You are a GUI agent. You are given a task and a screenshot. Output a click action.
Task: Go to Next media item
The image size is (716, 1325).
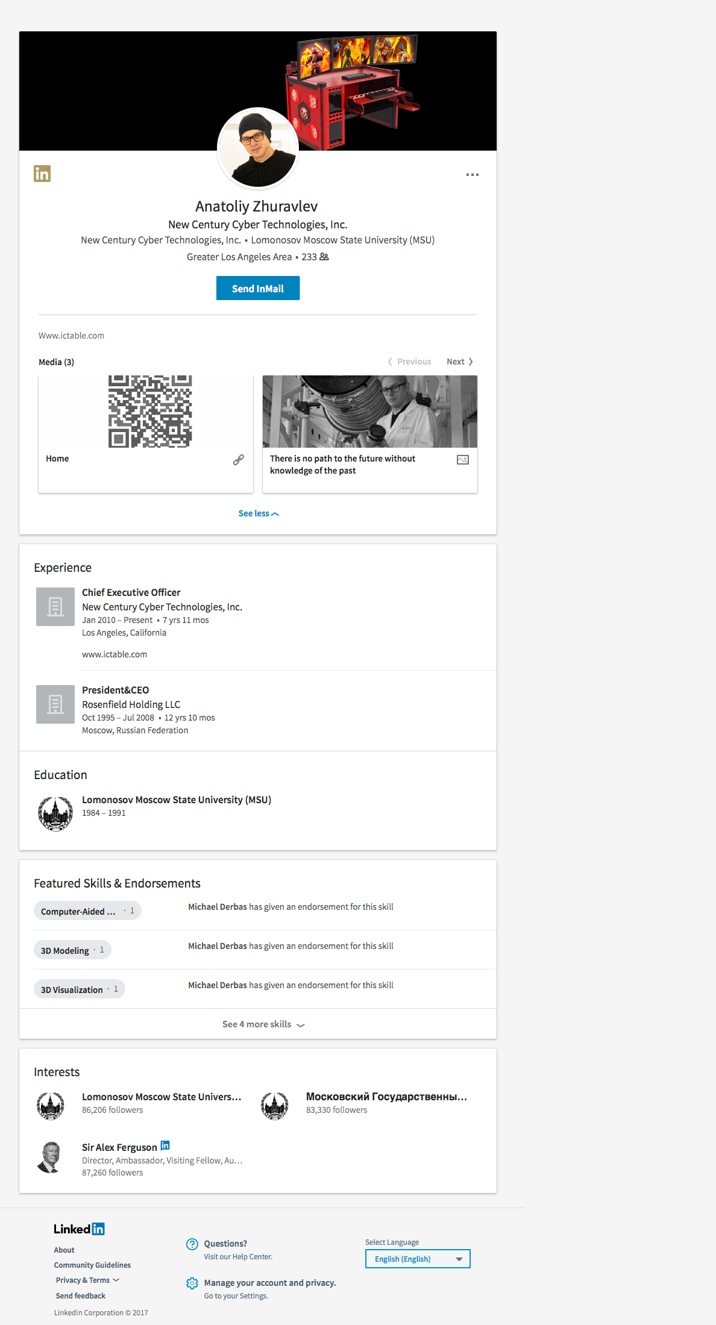[459, 362]
